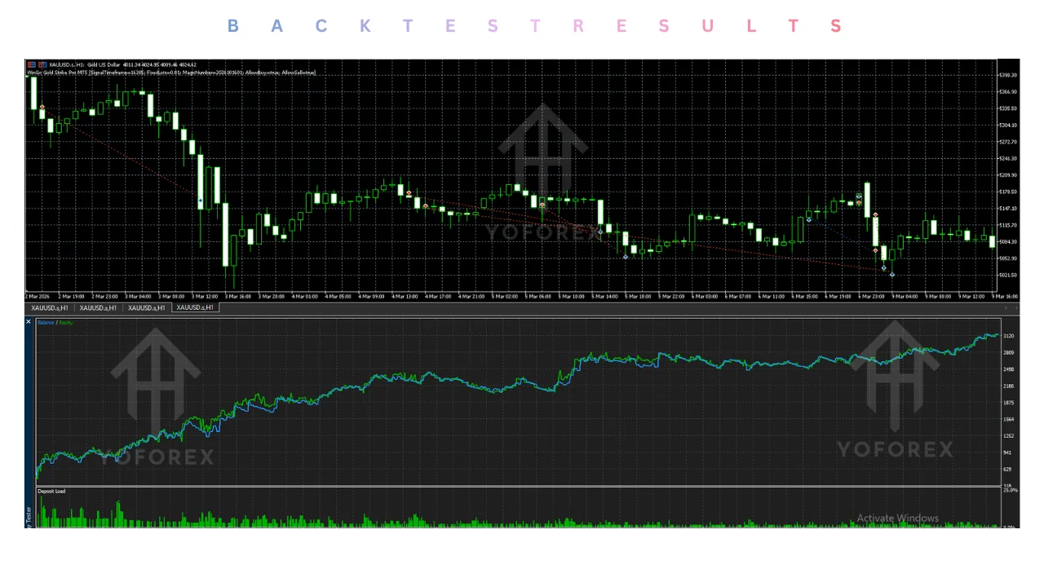Click the second small icon beside the XAUUSD.s chart title
This screenshot has height=587, width=1044.
[x=42, y=64]
